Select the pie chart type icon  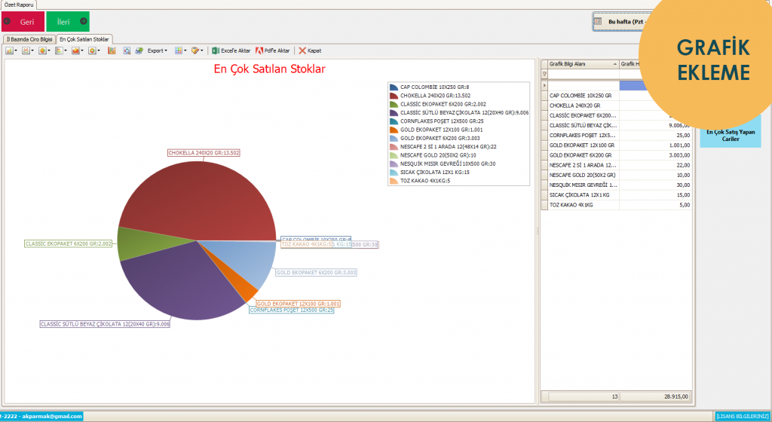tap(42, 50)
